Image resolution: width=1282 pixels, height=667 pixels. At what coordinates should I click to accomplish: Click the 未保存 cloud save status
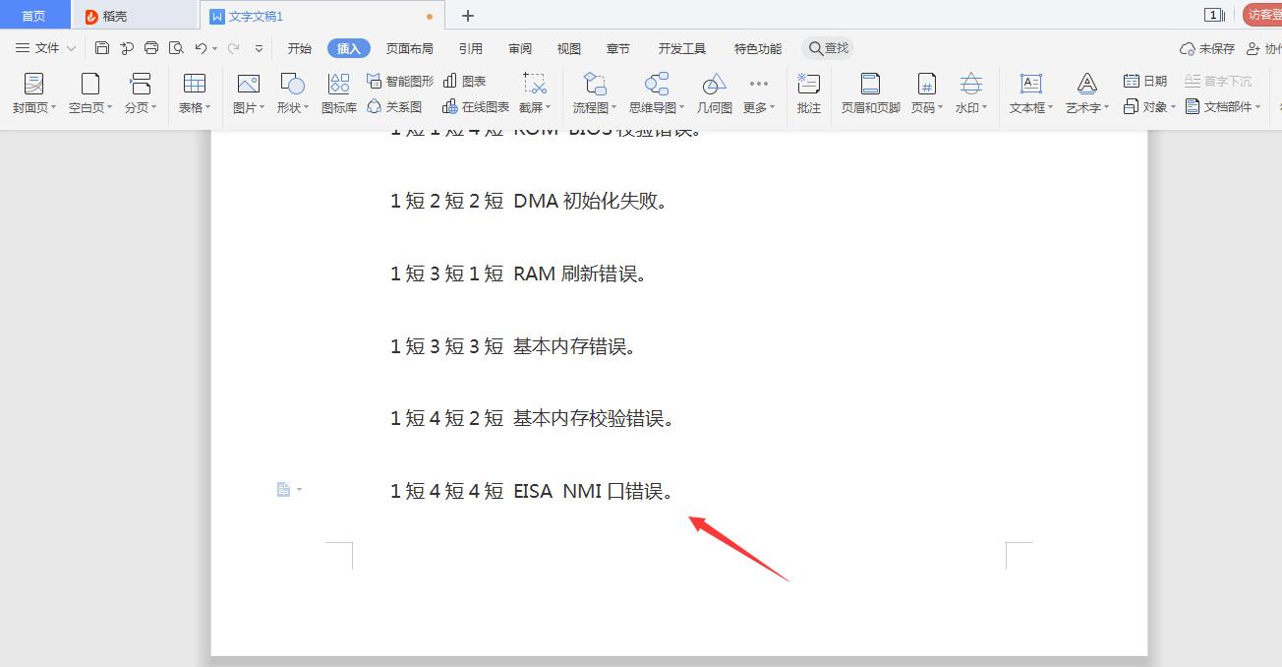click(x=1207, y=48)
